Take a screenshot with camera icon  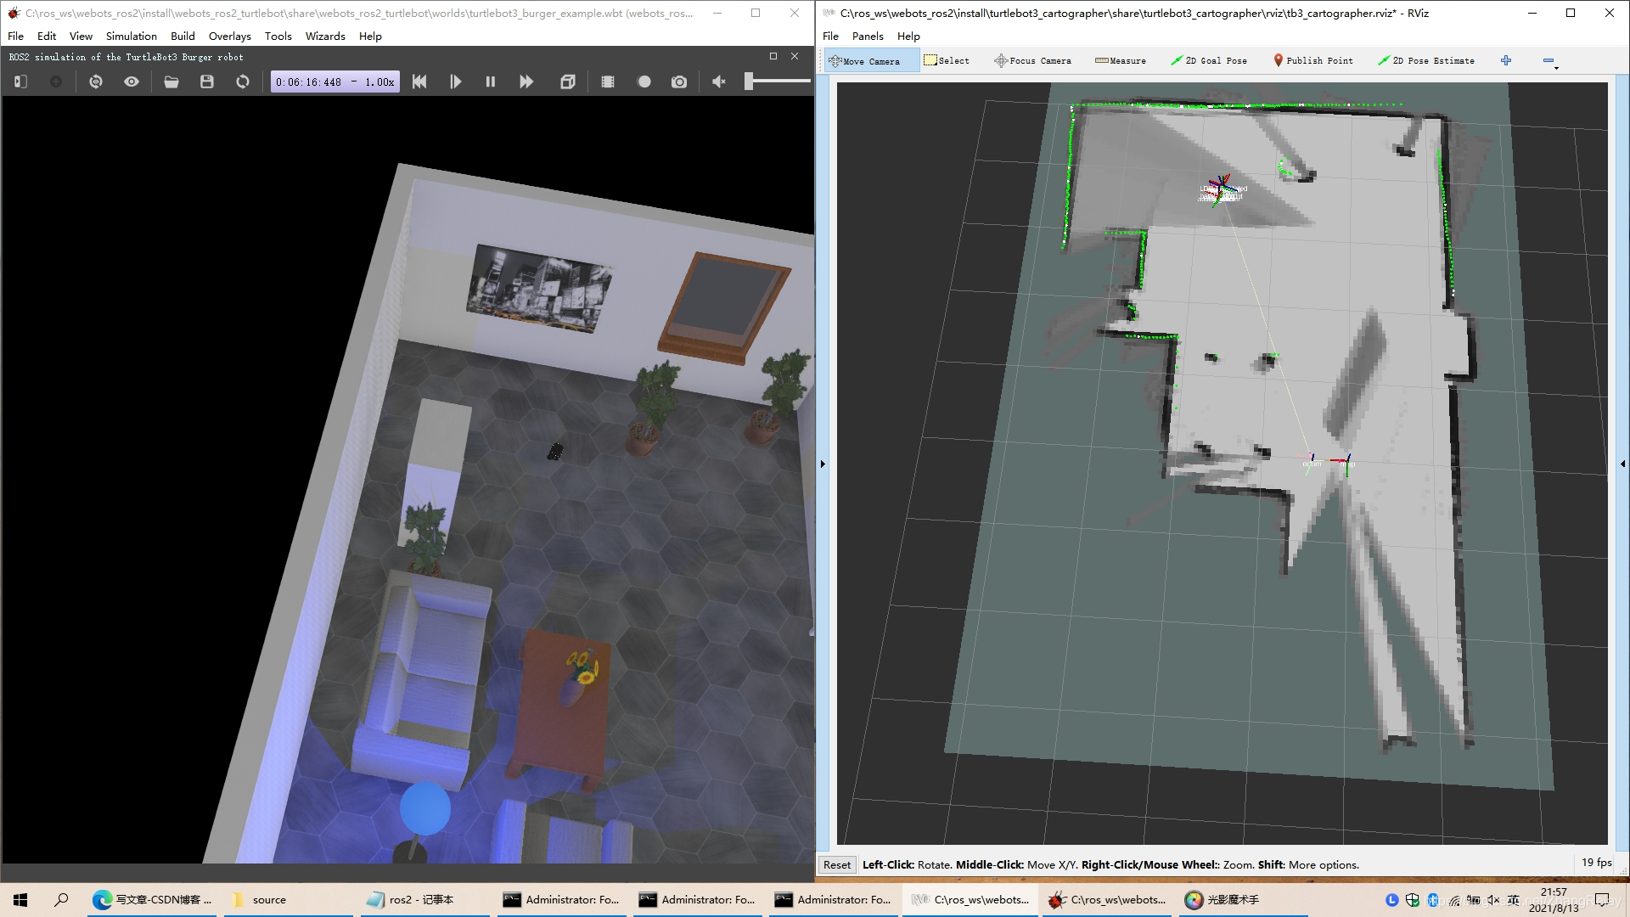679,82
